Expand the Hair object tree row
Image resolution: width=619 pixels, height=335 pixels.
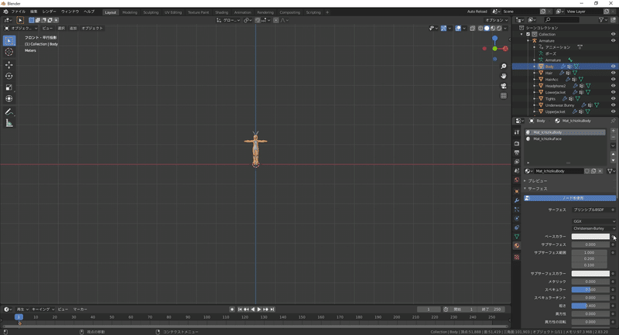pos(535,73)
